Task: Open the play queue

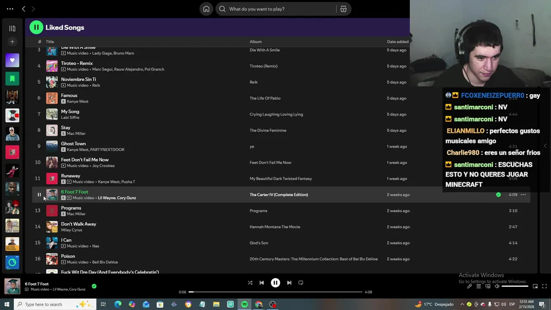Action: [x=479, y=286]
